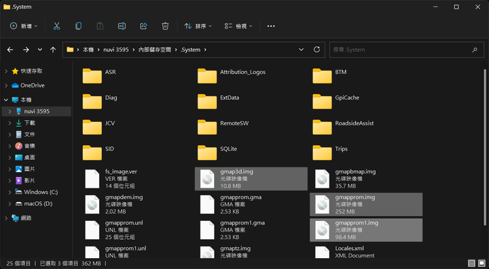Open the 排序 (Sort) dropdown
489x269 pixels.
click(x=198, y=26)
